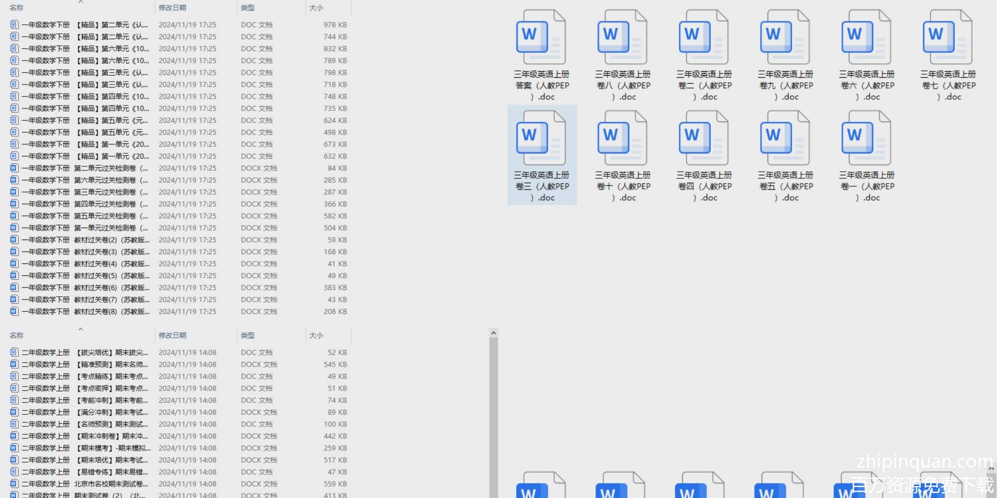The width and height of the screenshot is (997, 498).
Task: Click the scroll-up arrow of the 二年级数学 list
Action: click(494, 333)
